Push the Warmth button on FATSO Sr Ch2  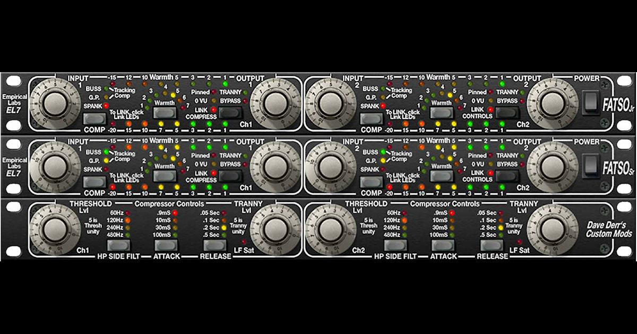pos(441,176)
